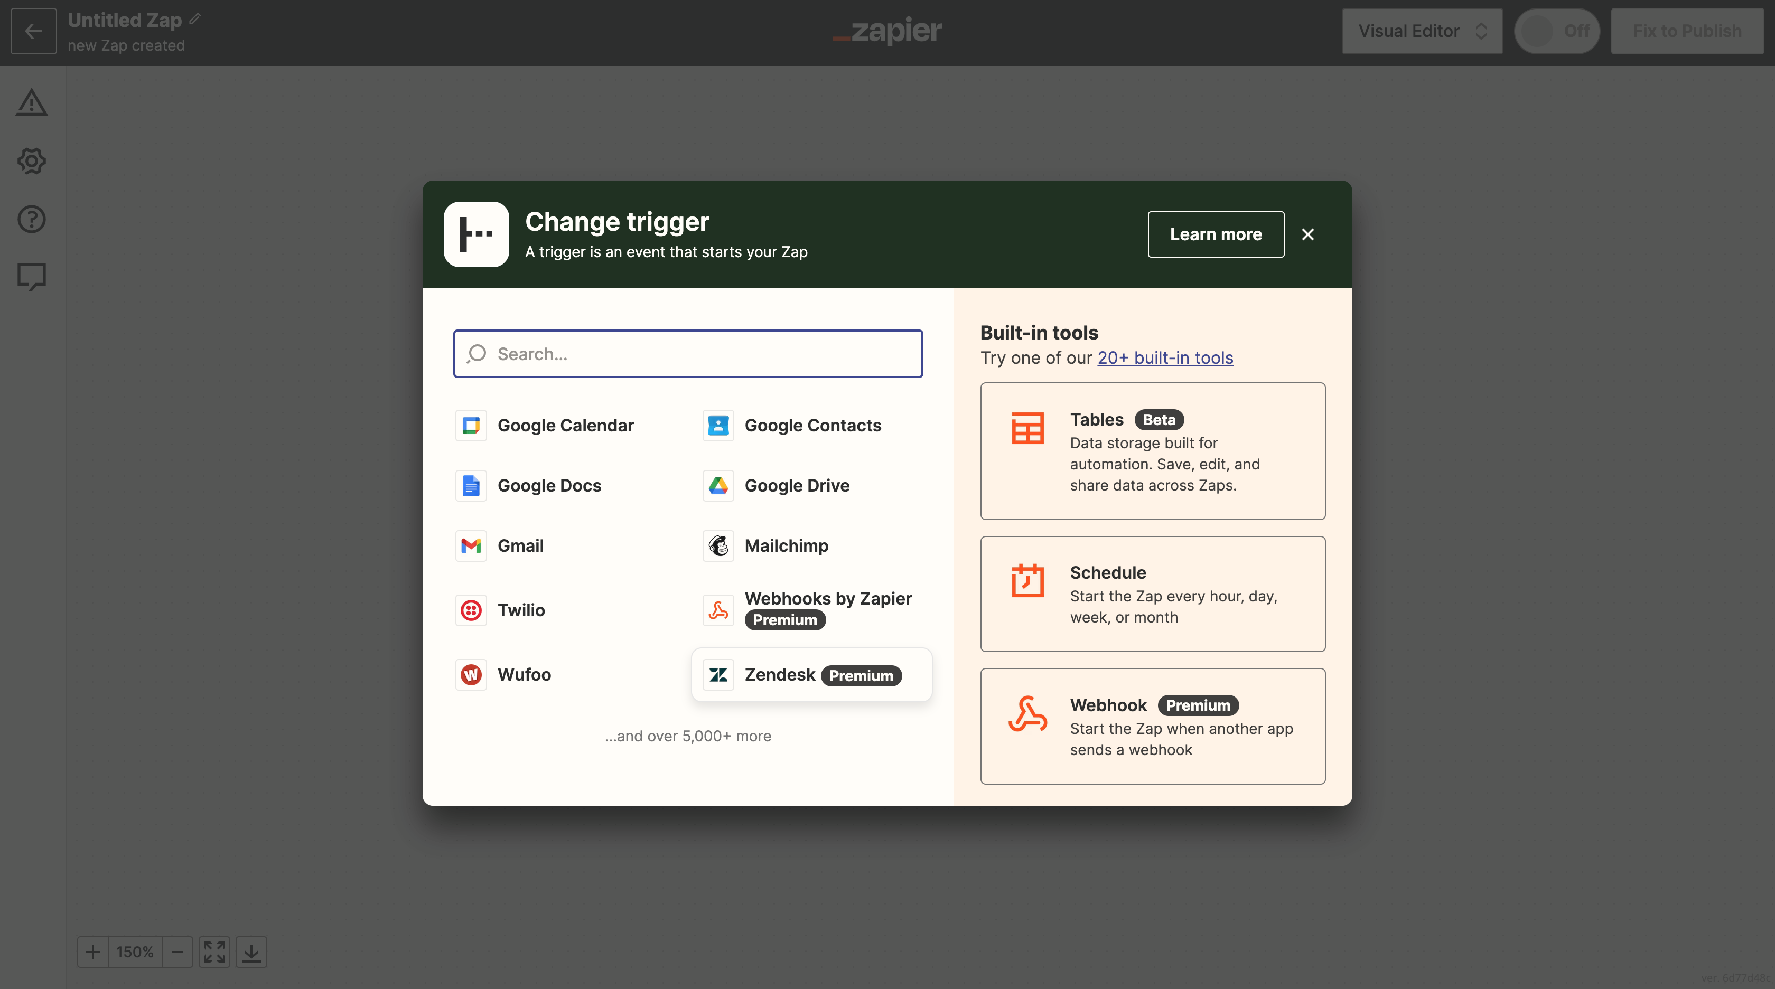Screen dimensions: 1775x989
Task: Open the 150% zoom level control
Action: pyautogui.click(x=135, y=952)
